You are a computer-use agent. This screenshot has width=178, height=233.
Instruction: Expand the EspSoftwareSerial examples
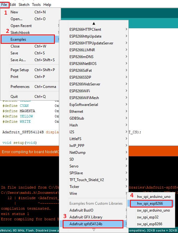pos(94,105)
